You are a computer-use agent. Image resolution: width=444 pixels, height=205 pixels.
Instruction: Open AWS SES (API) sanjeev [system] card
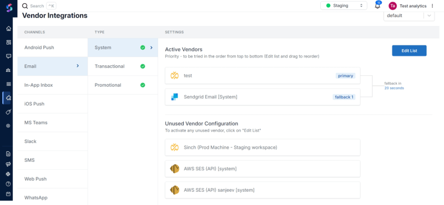pyautogui.click(x=263, y=190)
